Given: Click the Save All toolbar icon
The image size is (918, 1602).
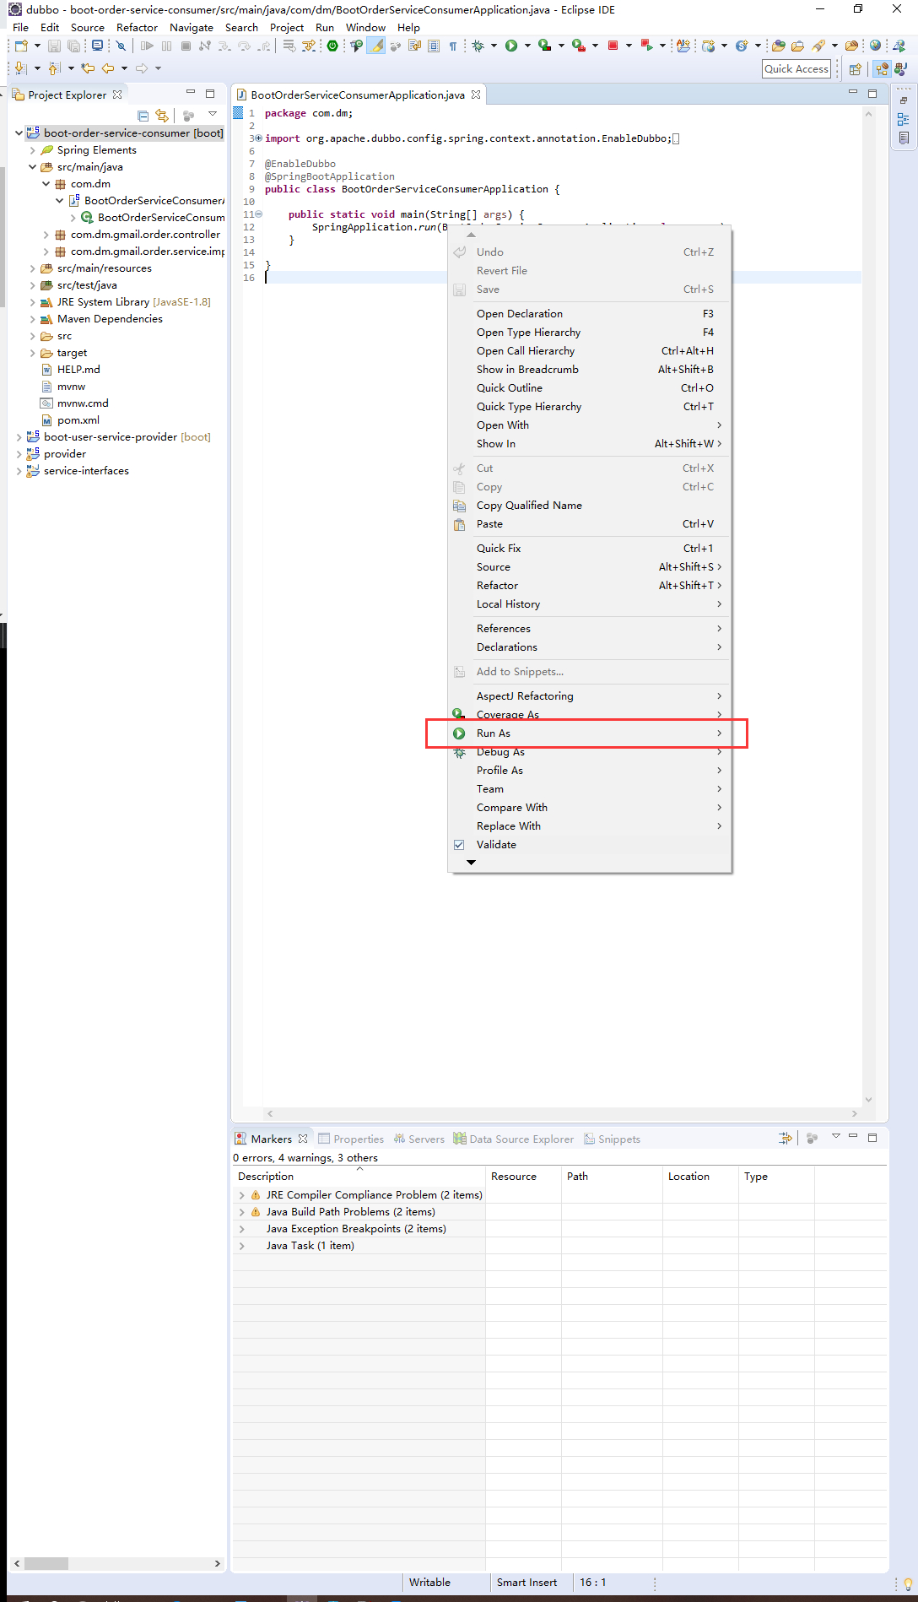Looking at the screenshot, I should [x=74, y=46].
